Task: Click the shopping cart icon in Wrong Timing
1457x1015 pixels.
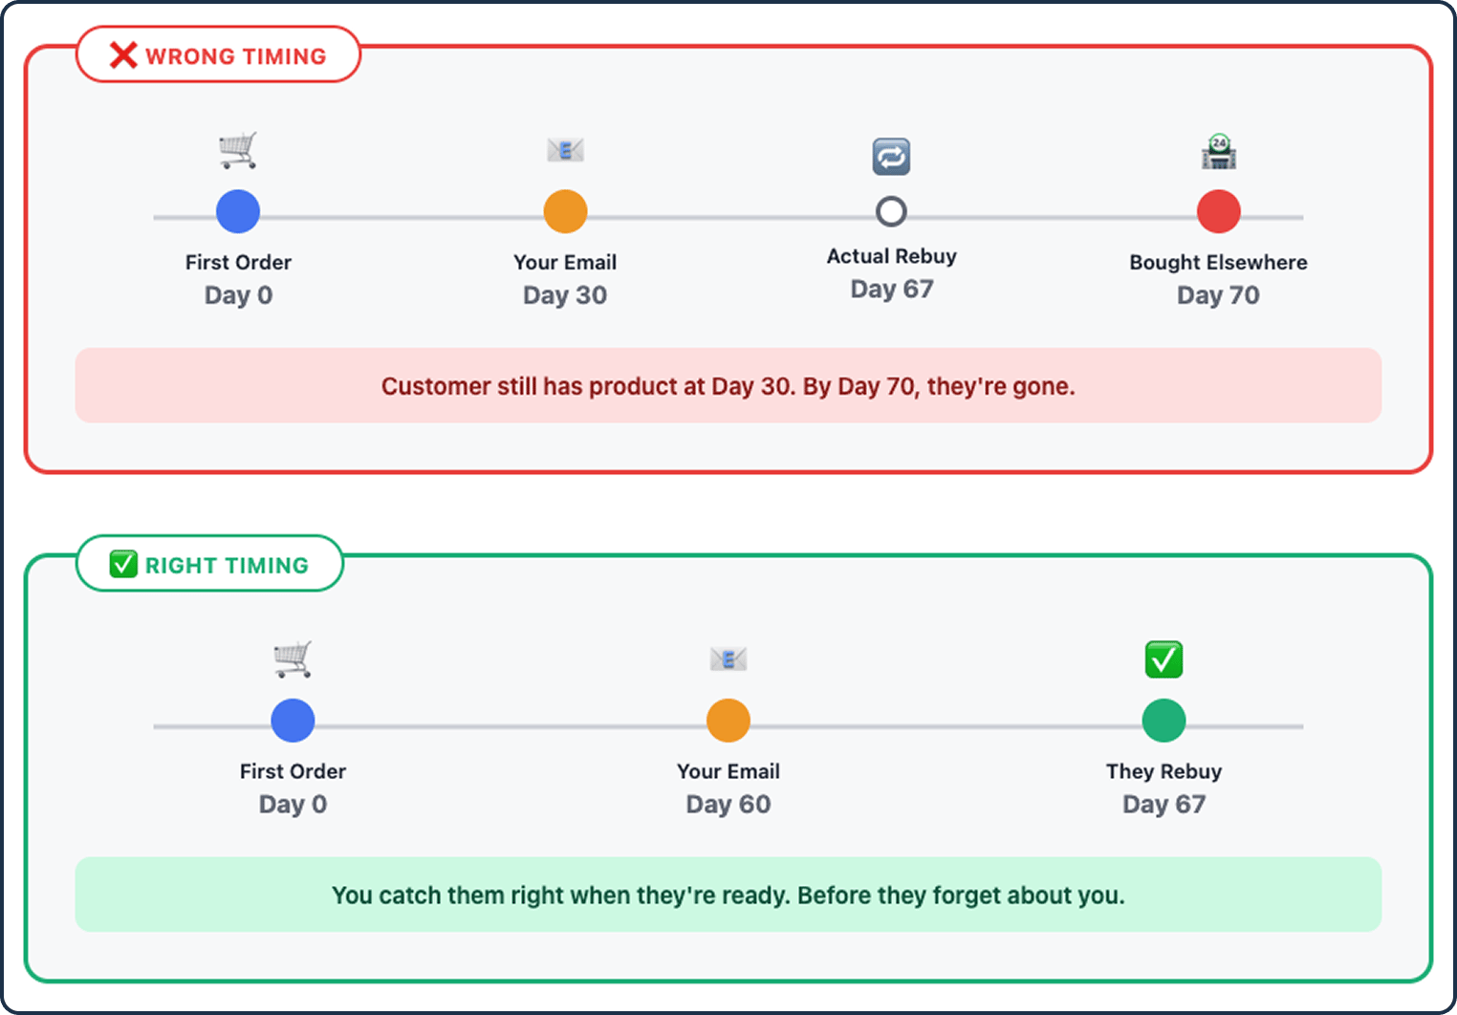Action: tap(238, 151)
